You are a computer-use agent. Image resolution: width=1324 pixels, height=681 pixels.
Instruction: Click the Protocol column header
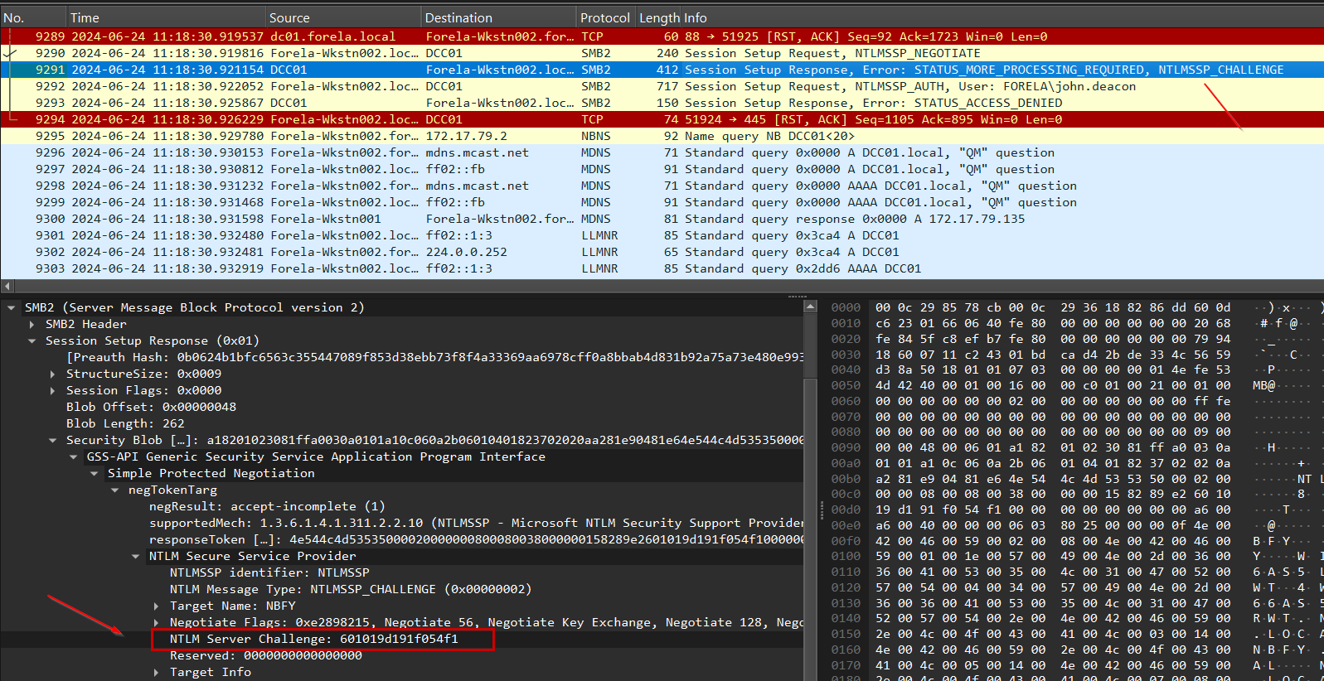point(604,17)
